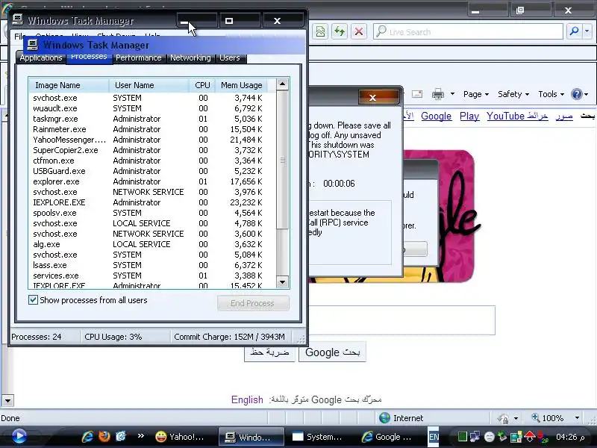Open the صور images link
The height and width of the screenshot is (448, 597).
tap(564, 116)
